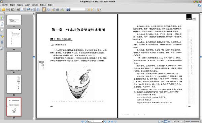Select page 93 thumbnail
202x123 pixels.
[x=14, y=20]
